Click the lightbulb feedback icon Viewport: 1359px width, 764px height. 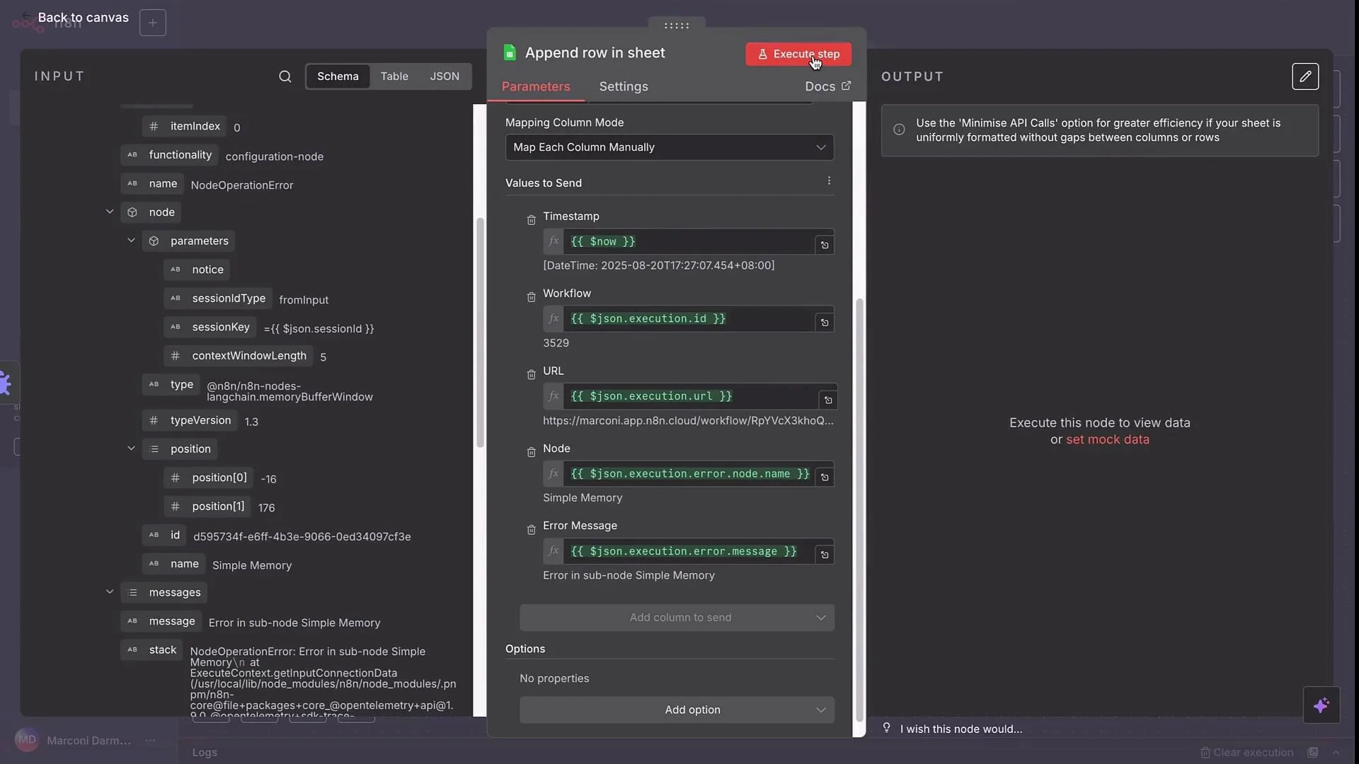pos(886,728)
